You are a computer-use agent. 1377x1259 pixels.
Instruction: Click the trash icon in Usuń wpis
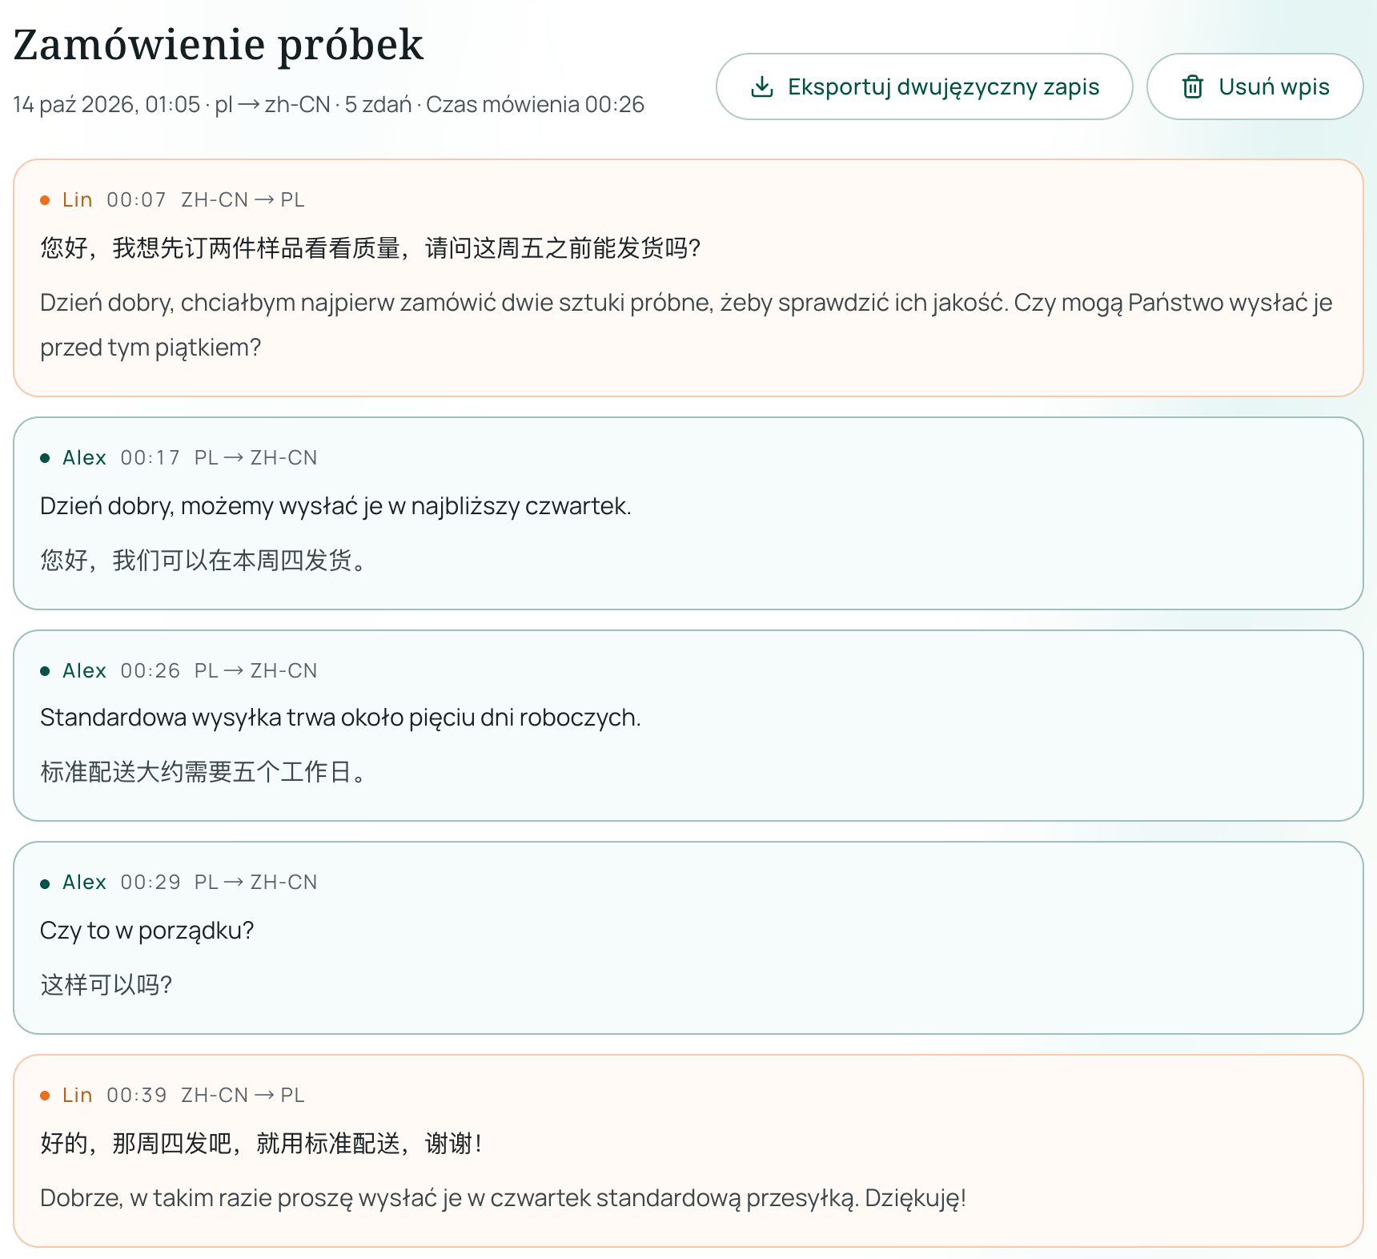tap(1193, 86)
